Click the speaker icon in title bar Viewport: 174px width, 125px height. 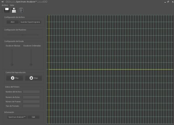coord(3,2)
